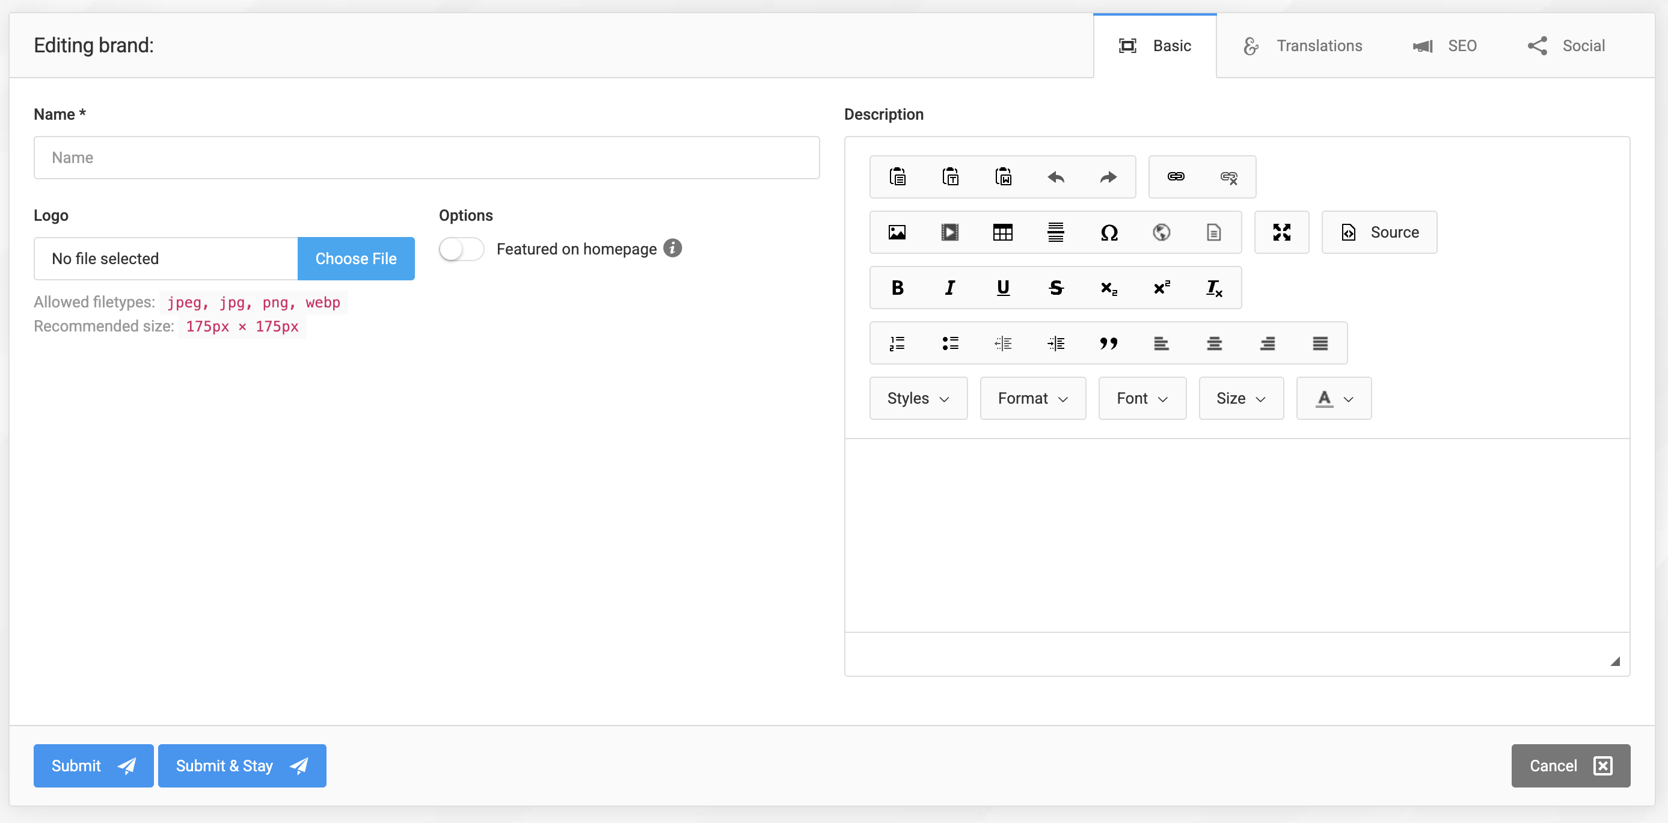The height and width of the screenshot is (823, 1668).
Task: Open the text color picker
Action: [x=1333, y=398]
